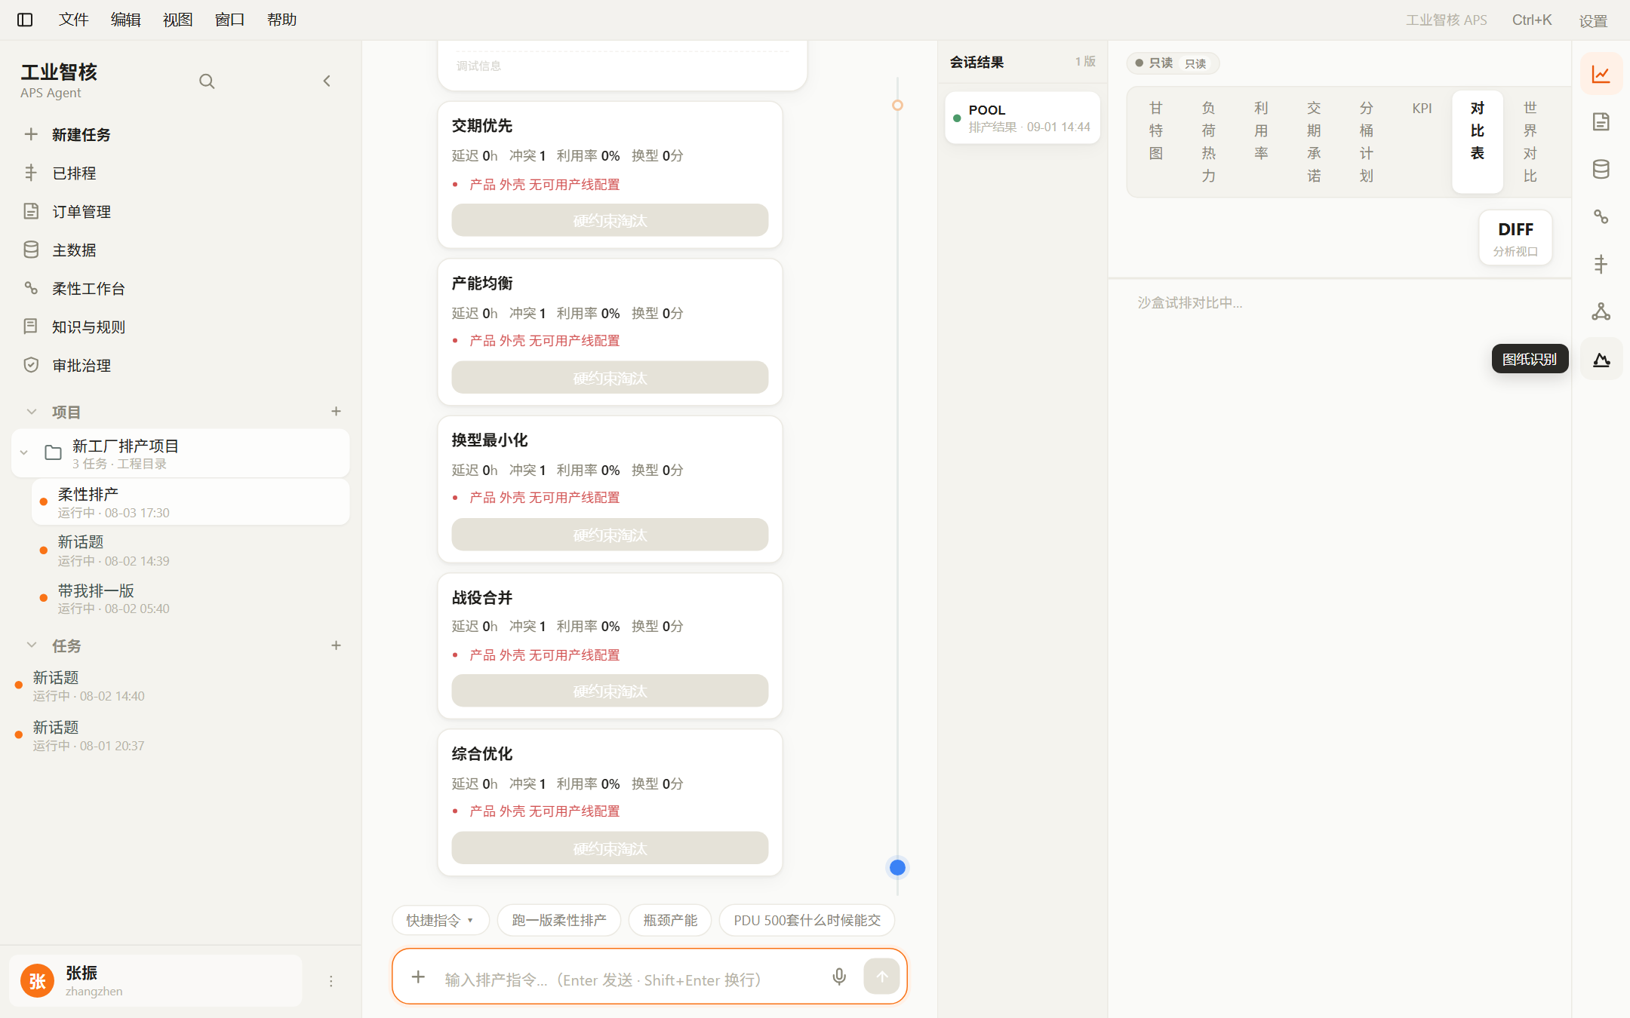This screenshot has height=1018, width=1630.
Task: Toggle the 只读 read-only status pill
Action: tap(1173, 63)
